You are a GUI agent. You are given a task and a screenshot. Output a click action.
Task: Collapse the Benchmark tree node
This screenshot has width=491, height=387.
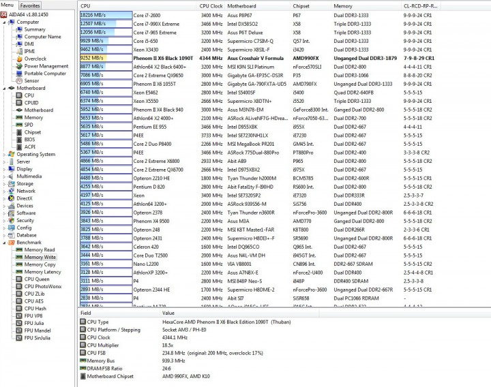[x=4, y=243]
